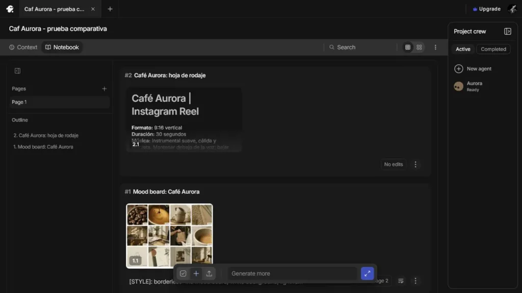Click the #1 Mood board: Café Aurora heading

[x=162, y=192]
